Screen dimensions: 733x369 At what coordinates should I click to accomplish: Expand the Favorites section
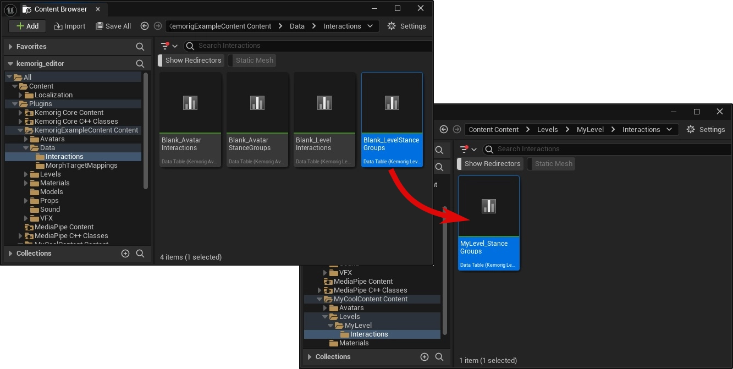(x=10, y=47)
